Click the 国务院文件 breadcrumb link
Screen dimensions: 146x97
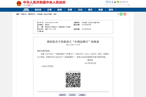(32, 14)
